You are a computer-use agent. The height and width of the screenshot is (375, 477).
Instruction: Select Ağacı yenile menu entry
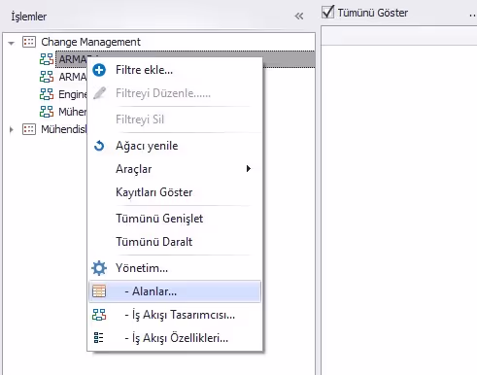pos(175,146)
